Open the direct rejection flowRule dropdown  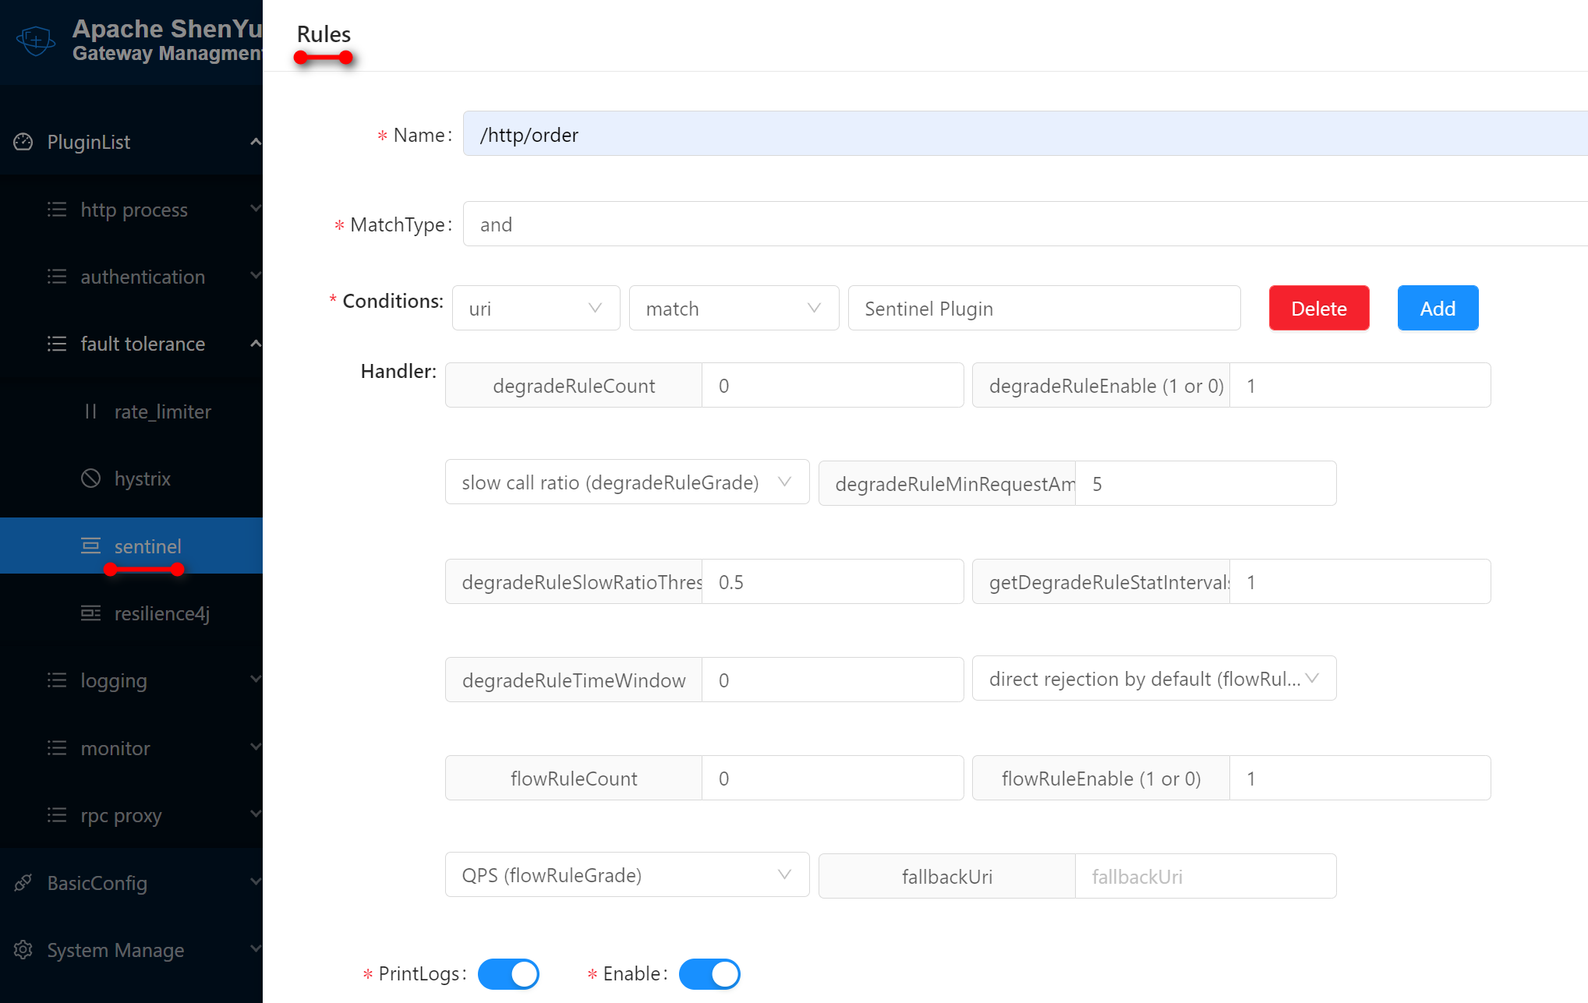click(1154, 679)
